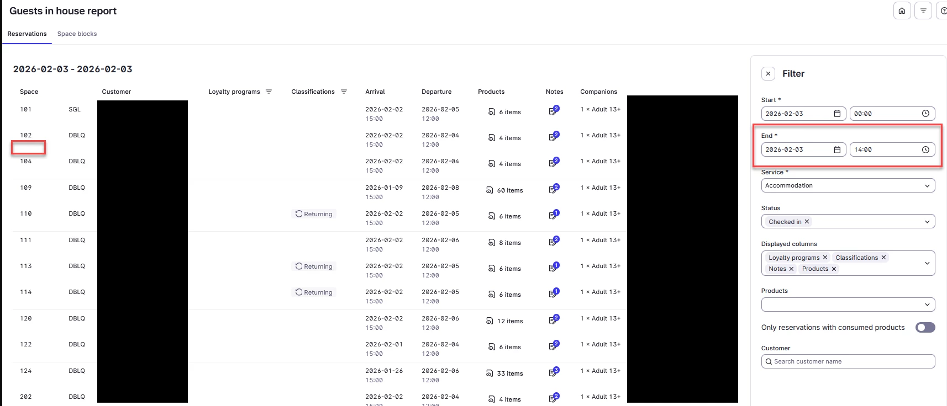The height and width of the screenshot is (406, 947).
Task: Click products icon showing 33 items
Action: click(489, 373)
